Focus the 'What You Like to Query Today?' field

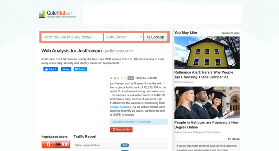click(72, 37)
